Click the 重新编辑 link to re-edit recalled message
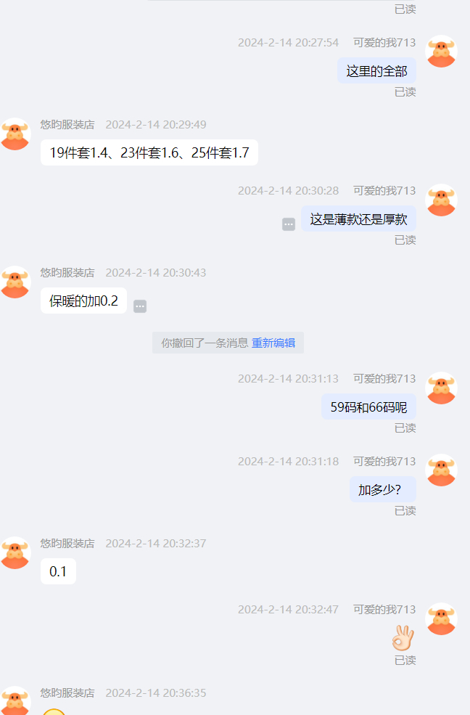This screenshot has height=715, width=470. point(273,343)
